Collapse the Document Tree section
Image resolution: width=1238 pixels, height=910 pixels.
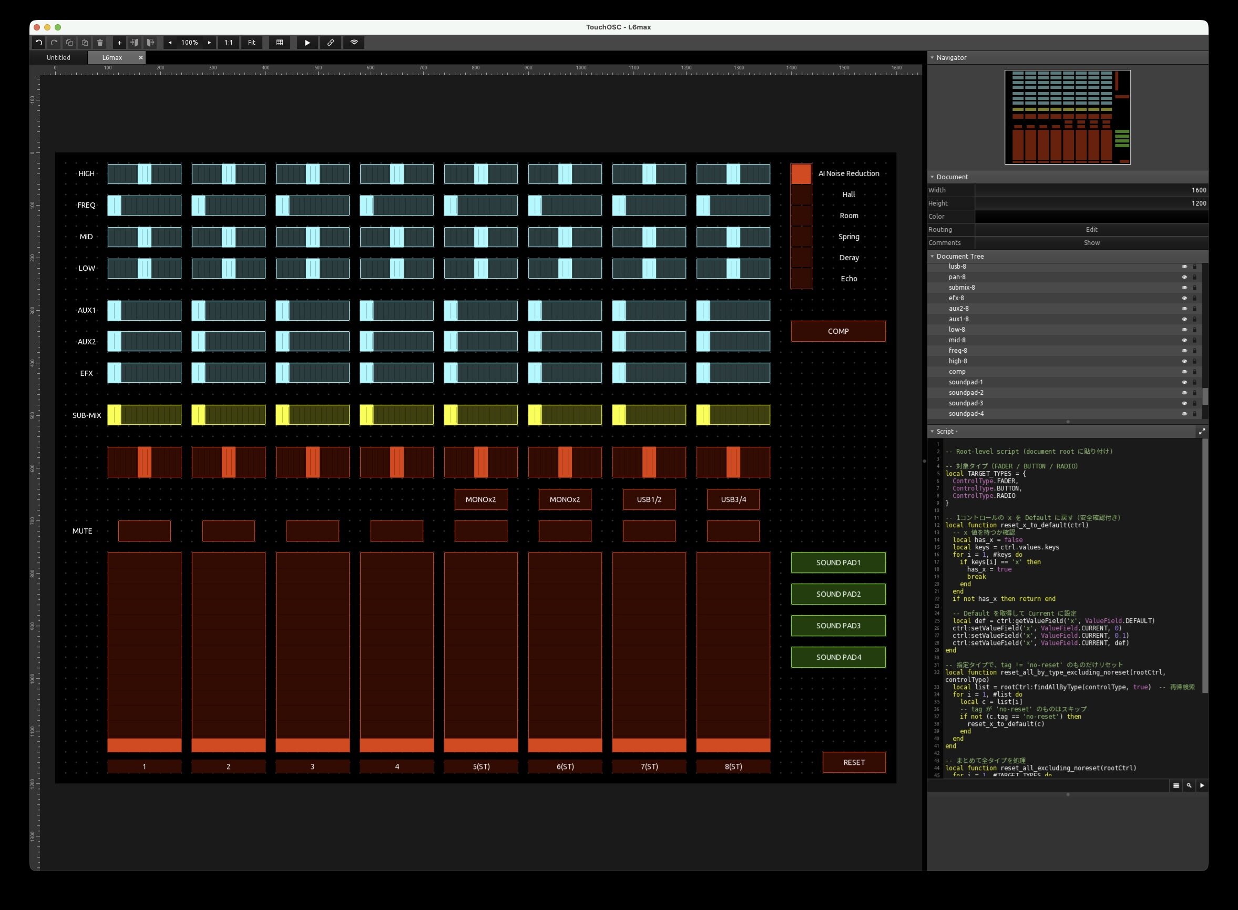(933, 256)
